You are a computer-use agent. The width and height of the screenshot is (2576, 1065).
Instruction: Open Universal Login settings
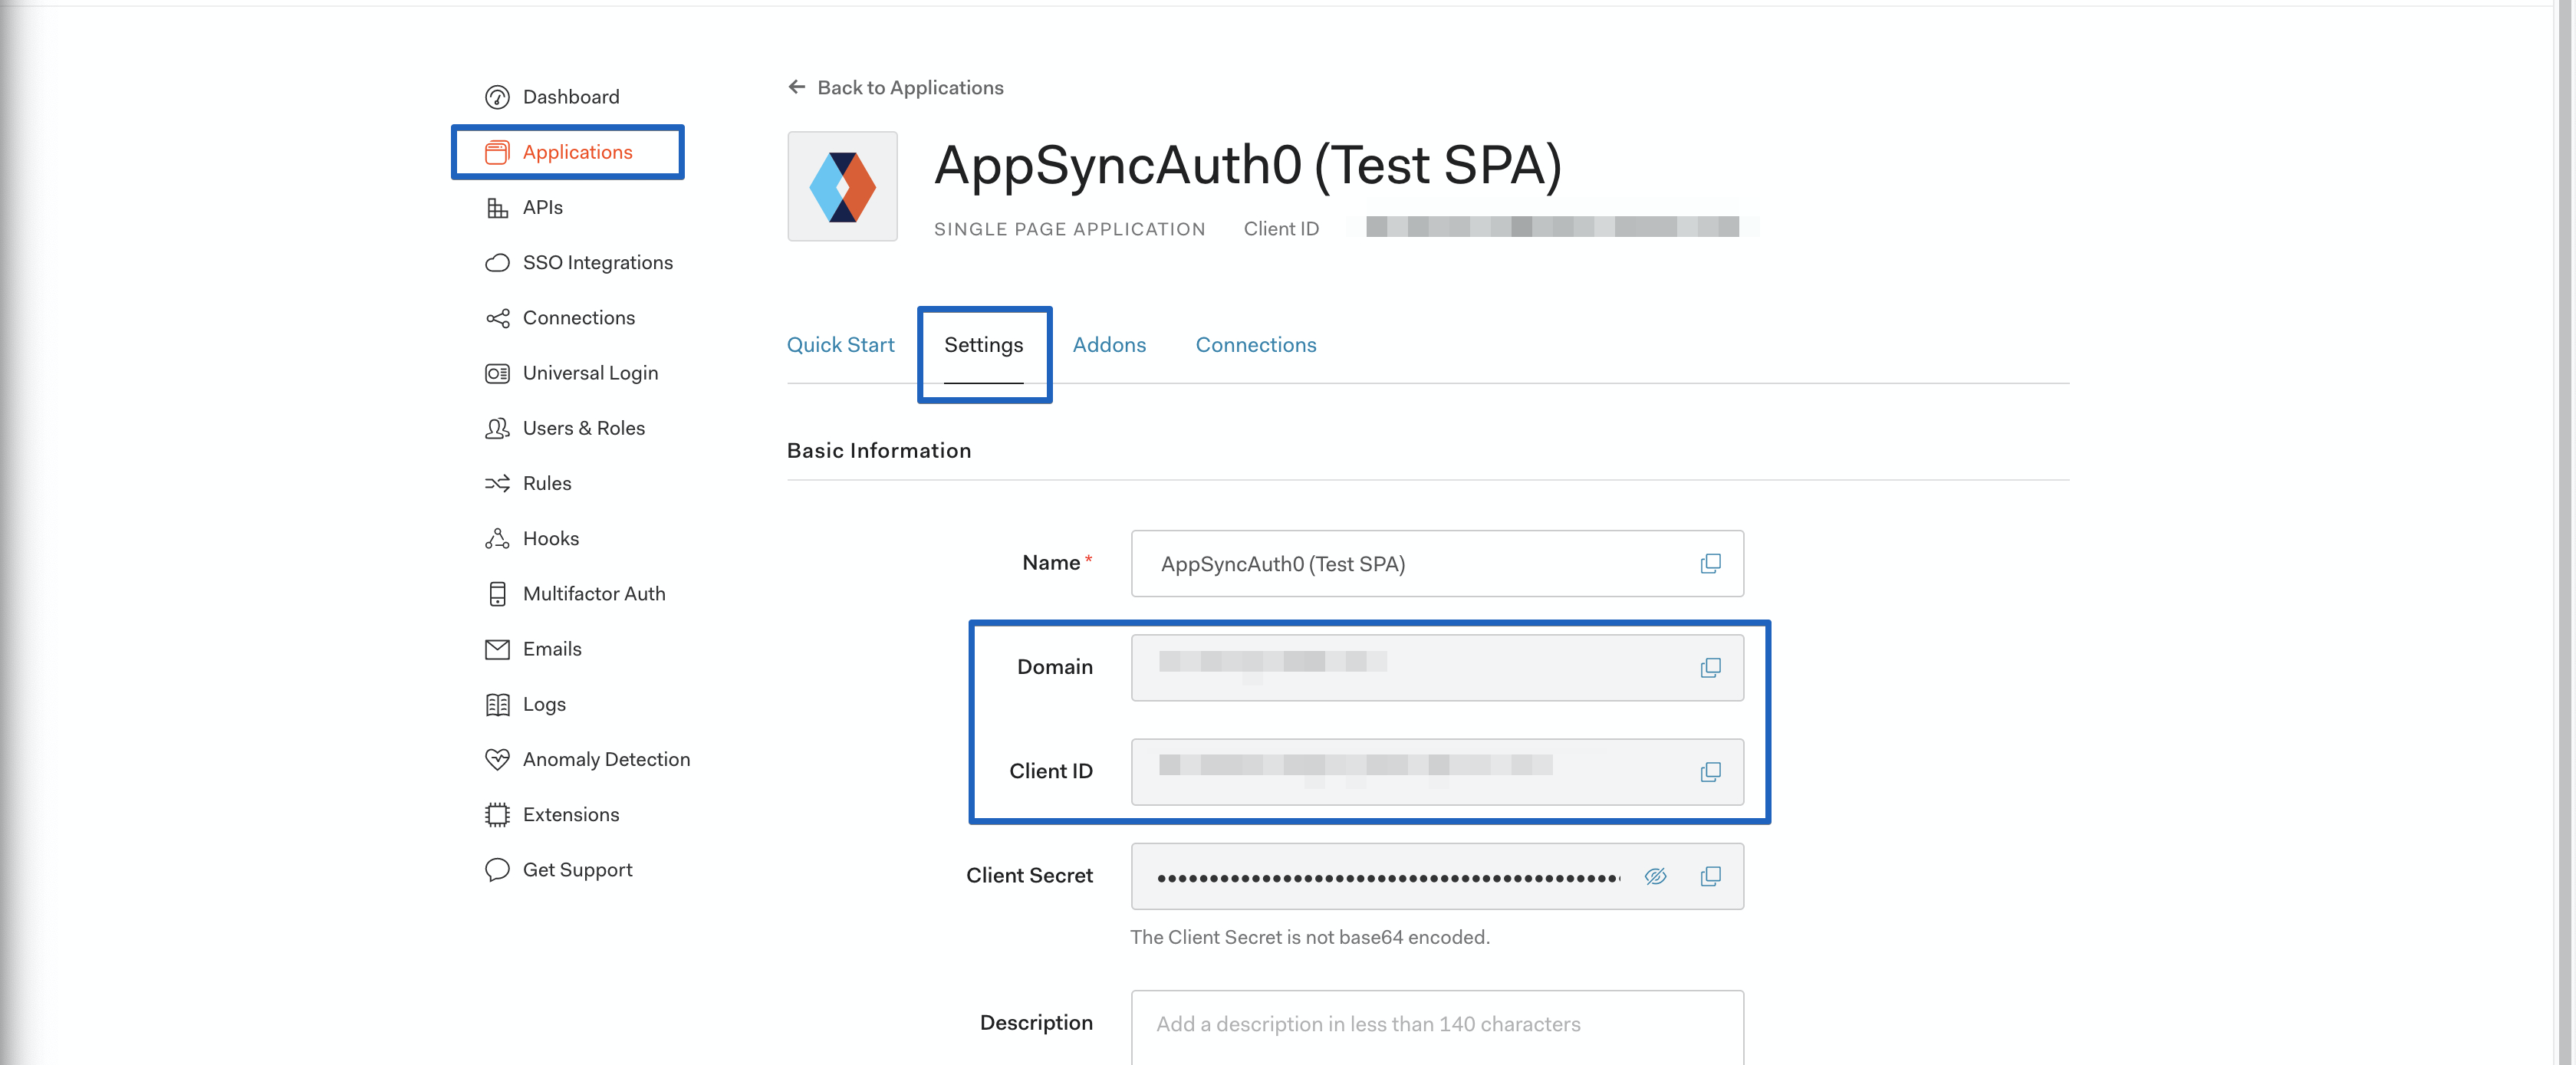[x=590, y=372]
